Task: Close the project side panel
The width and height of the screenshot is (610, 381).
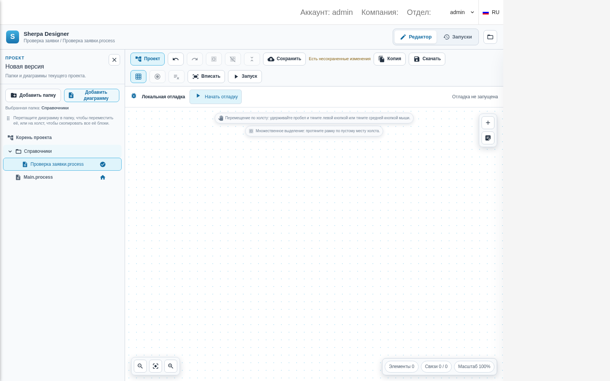Action: [x=114, y=60]
